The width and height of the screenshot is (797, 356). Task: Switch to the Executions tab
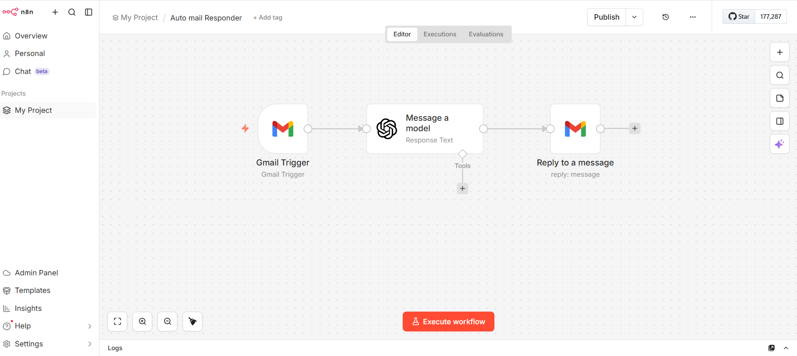[x=439, y=34]
